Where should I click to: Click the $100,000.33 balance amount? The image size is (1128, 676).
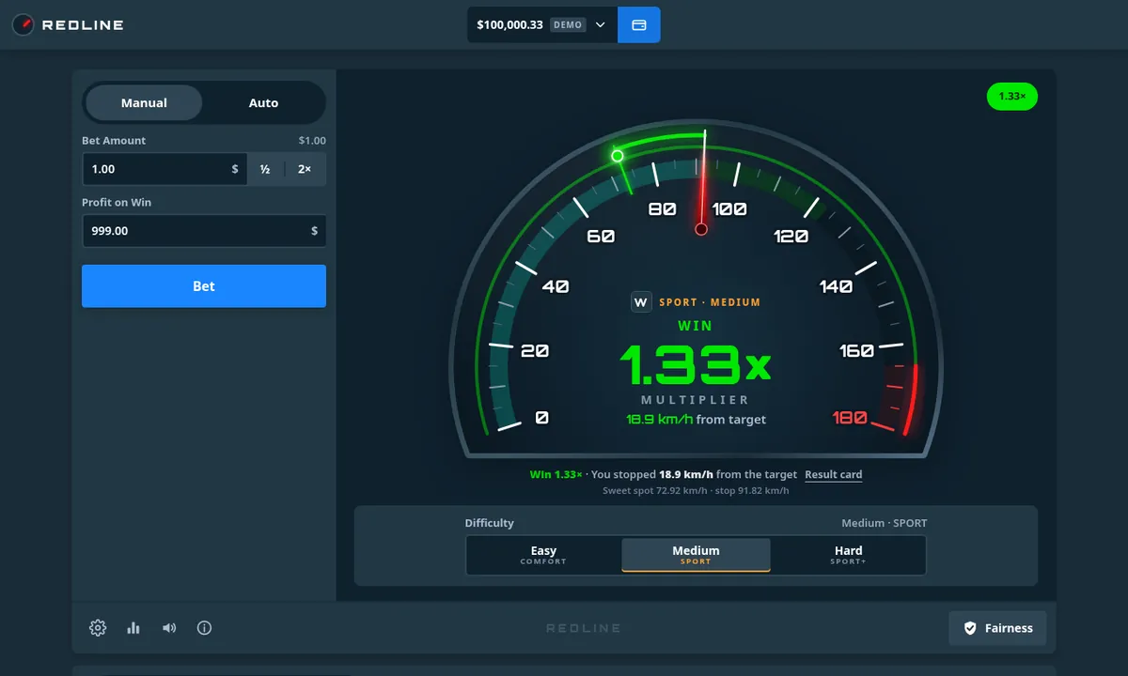click(509, 24)
